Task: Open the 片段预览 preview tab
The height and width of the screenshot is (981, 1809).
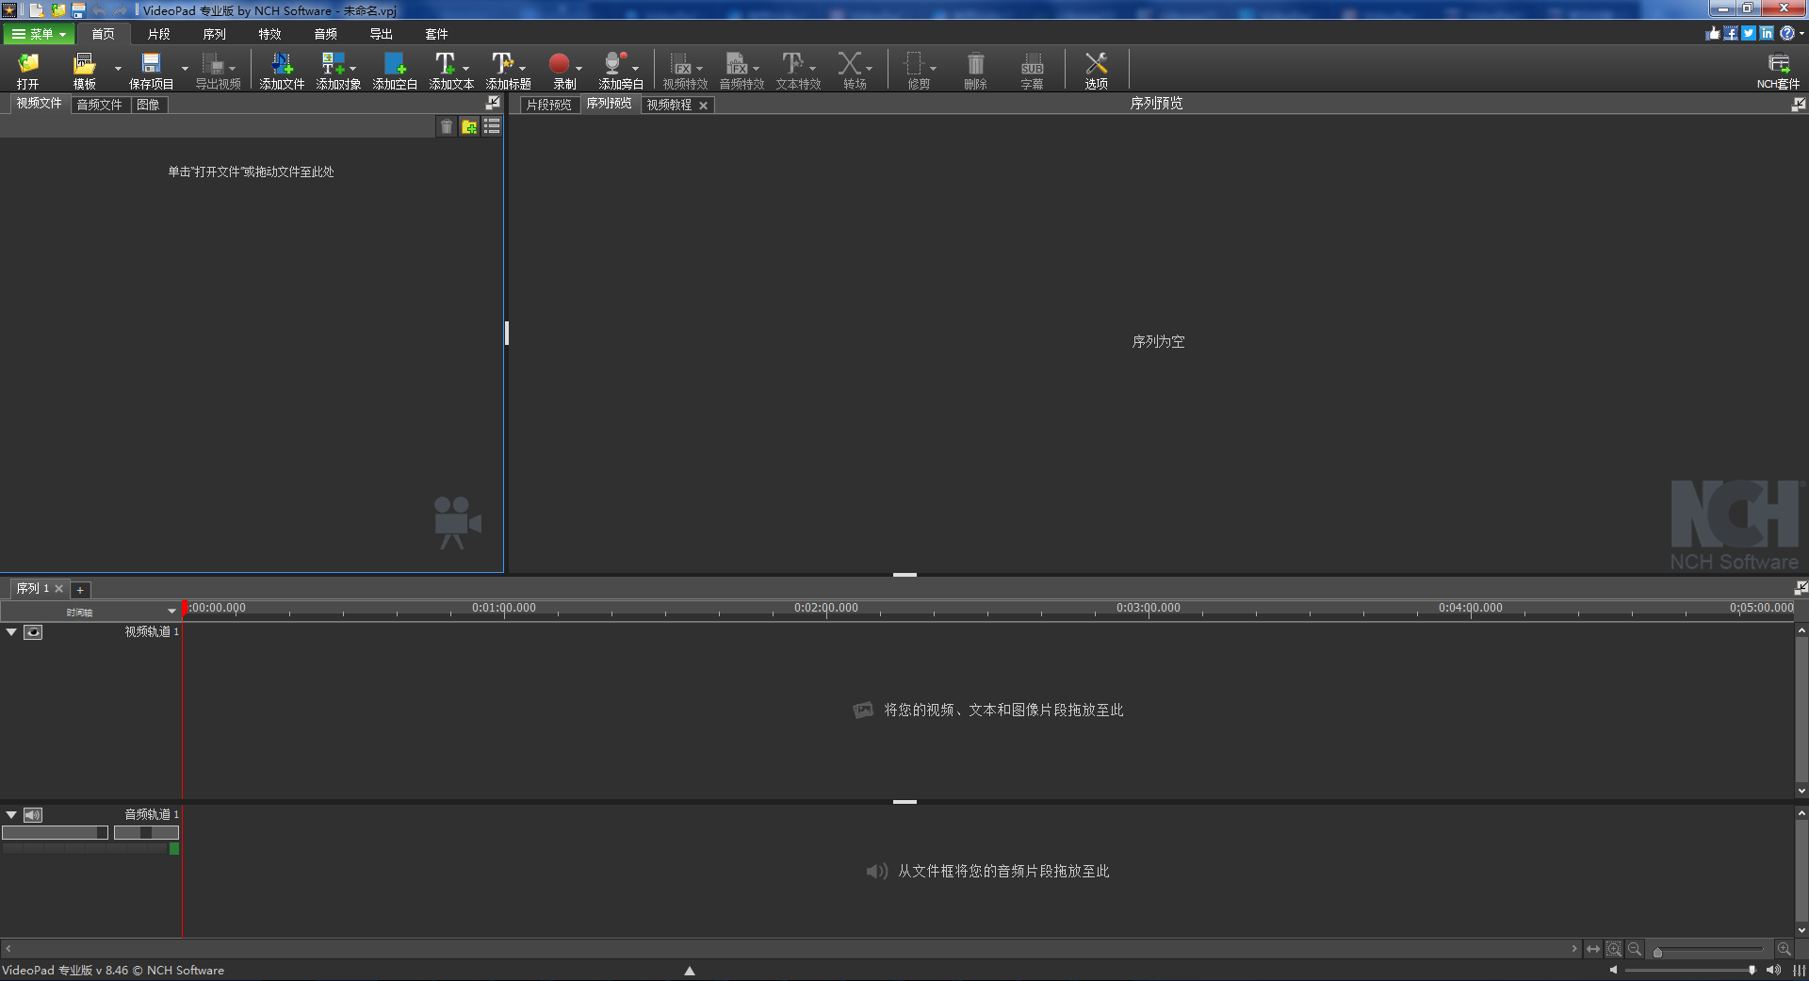Action: tap(549, 105)
